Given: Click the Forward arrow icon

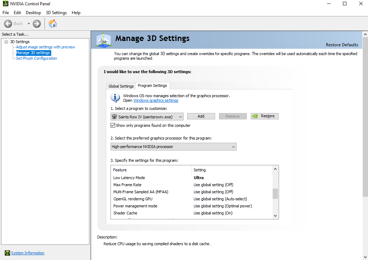Looking at the screenshot, I should pyautogui.click(x=37, y=24).
